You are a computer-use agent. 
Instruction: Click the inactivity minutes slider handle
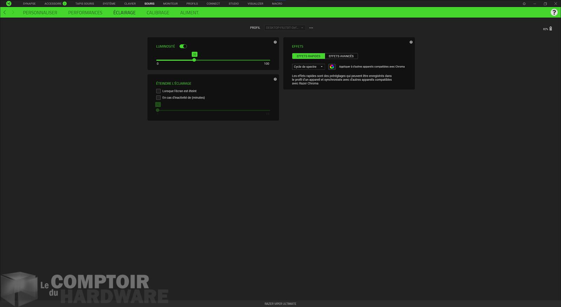[157, 110]
